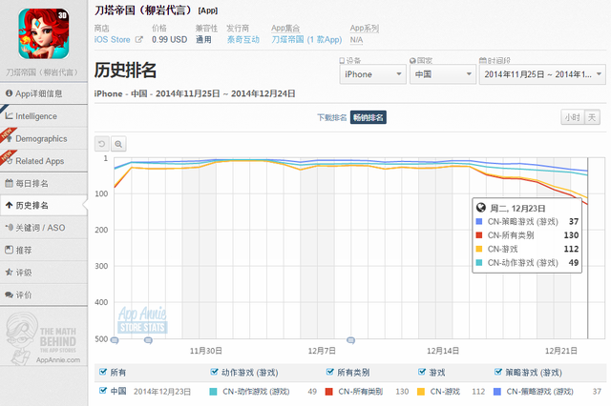Click 2014年12月23日 date in legend row

coord(162,391)
